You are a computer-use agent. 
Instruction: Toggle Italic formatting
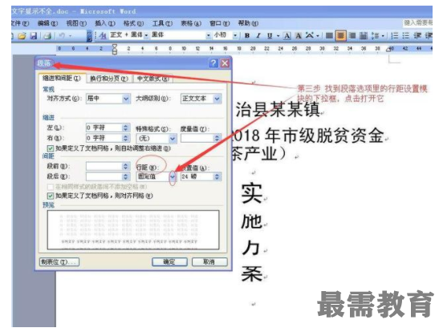tap(258, 36)
